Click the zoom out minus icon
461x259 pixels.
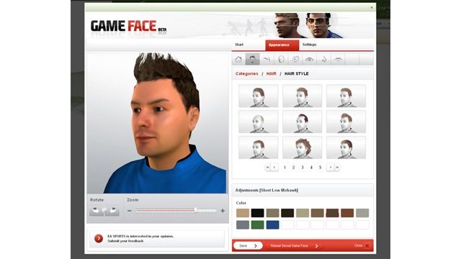coord(130,211)
